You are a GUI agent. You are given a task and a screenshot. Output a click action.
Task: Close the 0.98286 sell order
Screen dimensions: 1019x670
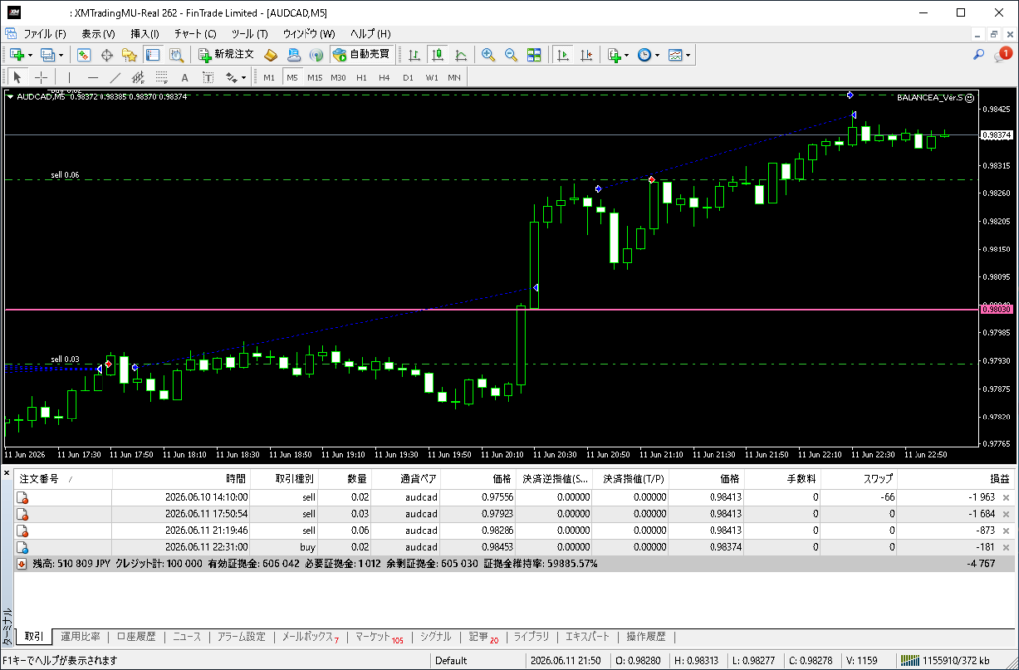coord(1006,531)
